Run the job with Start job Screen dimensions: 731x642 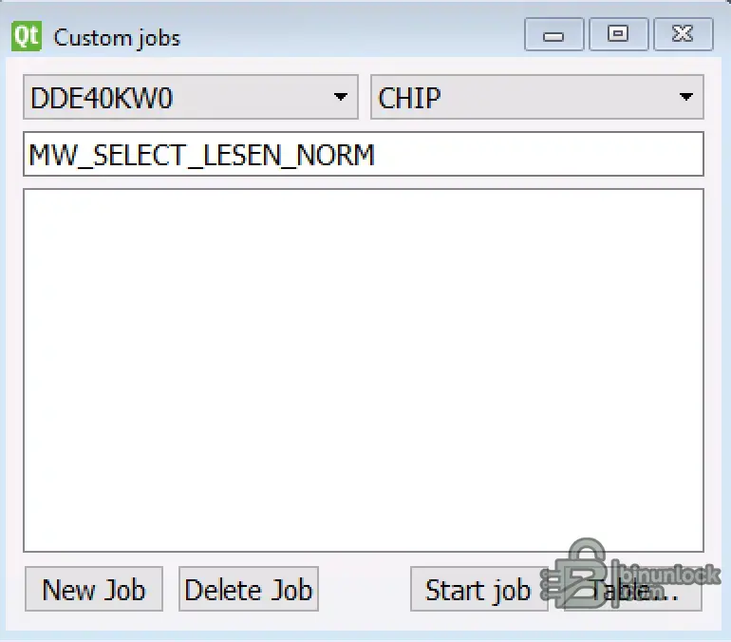point(477,590)
